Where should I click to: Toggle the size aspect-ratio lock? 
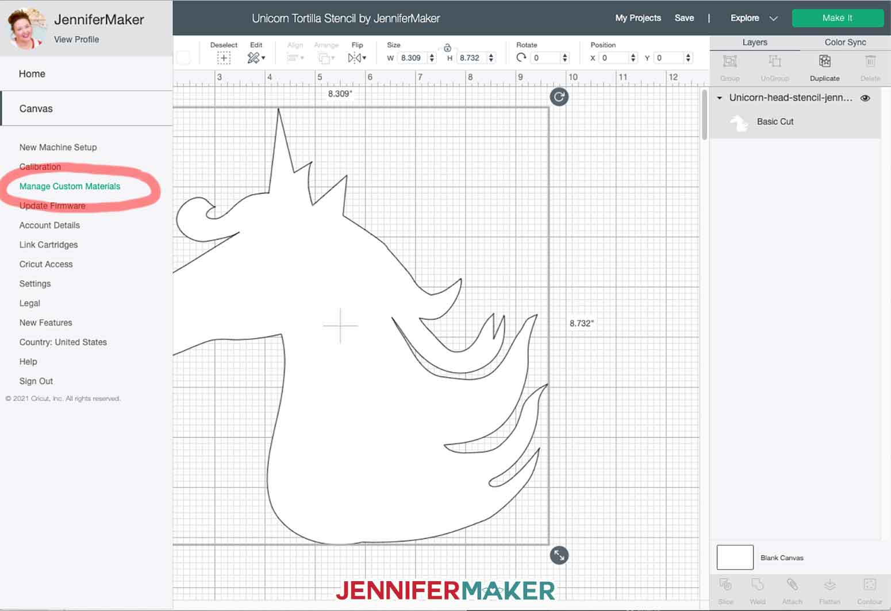pos(447,48)
